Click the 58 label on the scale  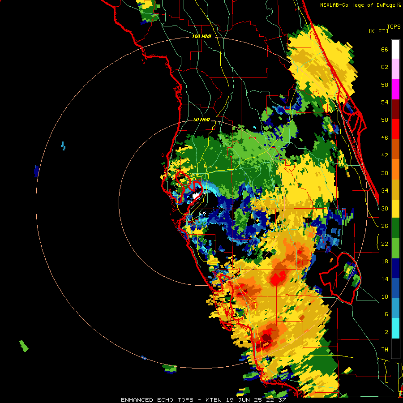pyautogui.click(x=385, y=85)
